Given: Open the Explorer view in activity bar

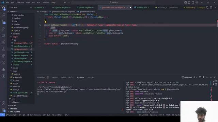Looking at the screenshot, I should pos(3,8).
